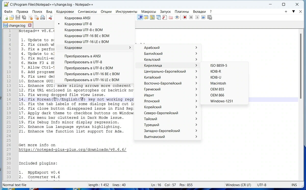306x190 pixels.
Task: Click the Save All toolbar icon
Action: click(24, 18)
